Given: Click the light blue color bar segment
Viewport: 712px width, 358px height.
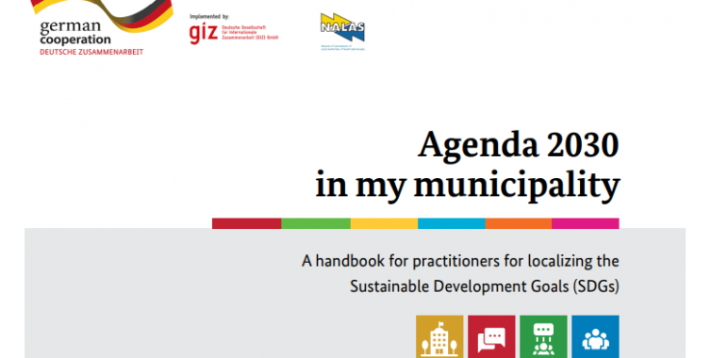Looking at the screenshot, I should point(452,223).
